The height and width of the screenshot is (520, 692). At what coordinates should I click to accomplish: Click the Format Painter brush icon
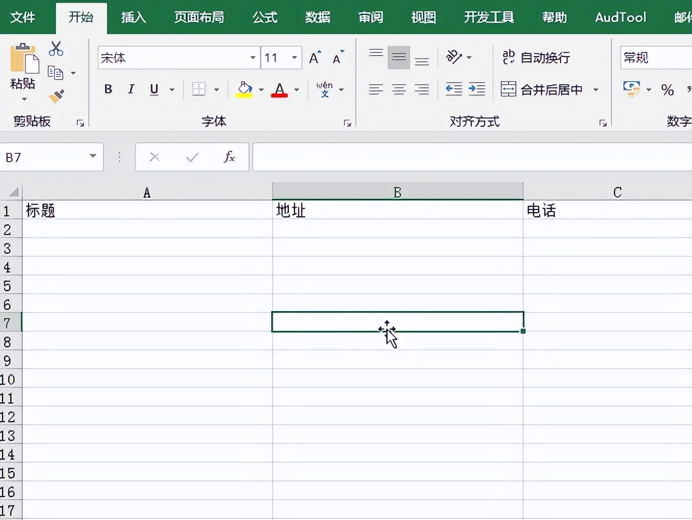click(56, 96)
